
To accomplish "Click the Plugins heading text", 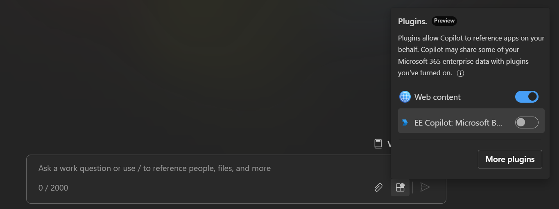I will pyautogui.click(x=412, y=21).
